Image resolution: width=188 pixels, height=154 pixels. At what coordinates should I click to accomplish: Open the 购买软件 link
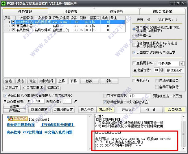pyautogui.click(x=14, y=132)
